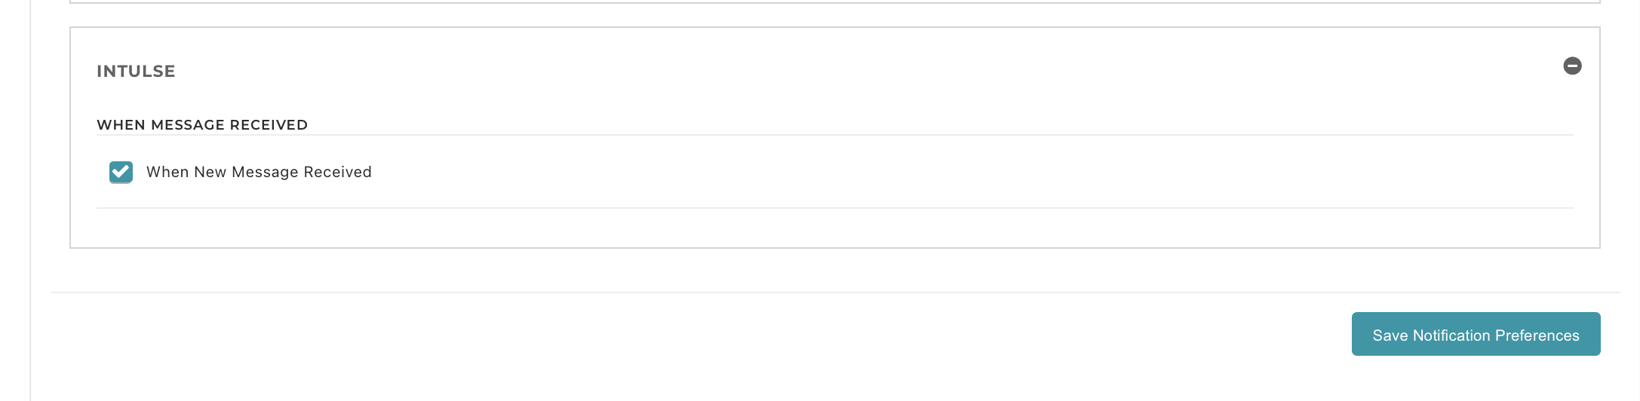The height and width of the screenshot is (401, 1640).
Task: Click the teal checkmark box
Action: [121, 172]
